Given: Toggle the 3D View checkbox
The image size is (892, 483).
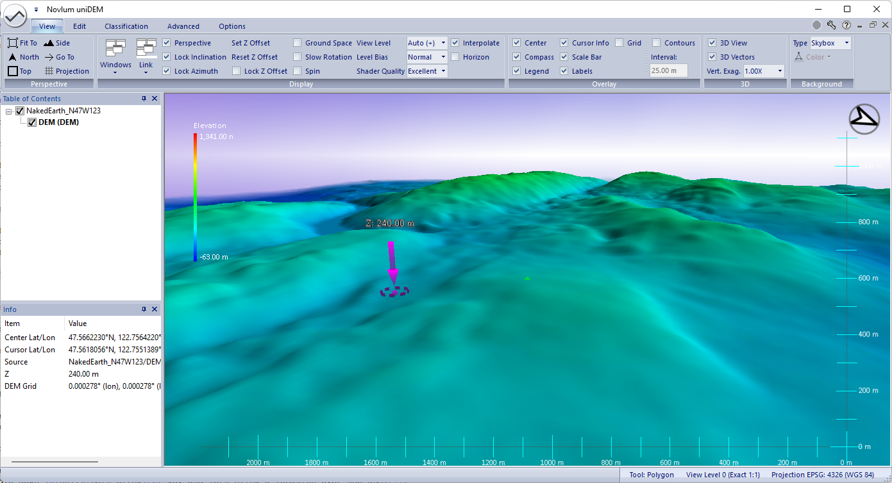Looking at the screenshot, I should (712, 43).
